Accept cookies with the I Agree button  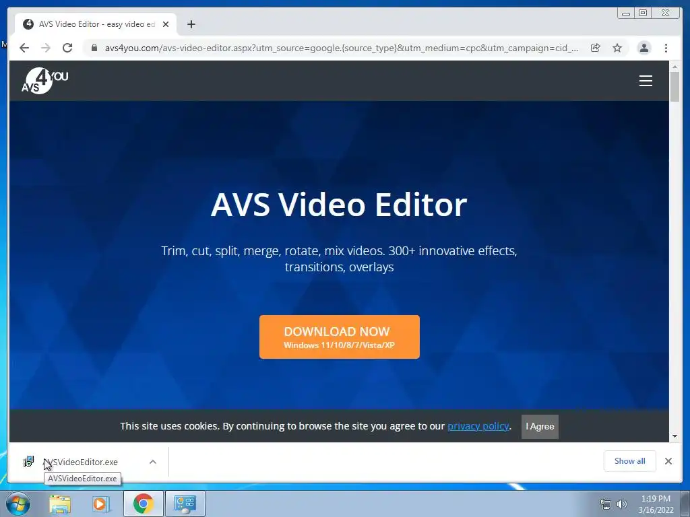coord(540,426)
